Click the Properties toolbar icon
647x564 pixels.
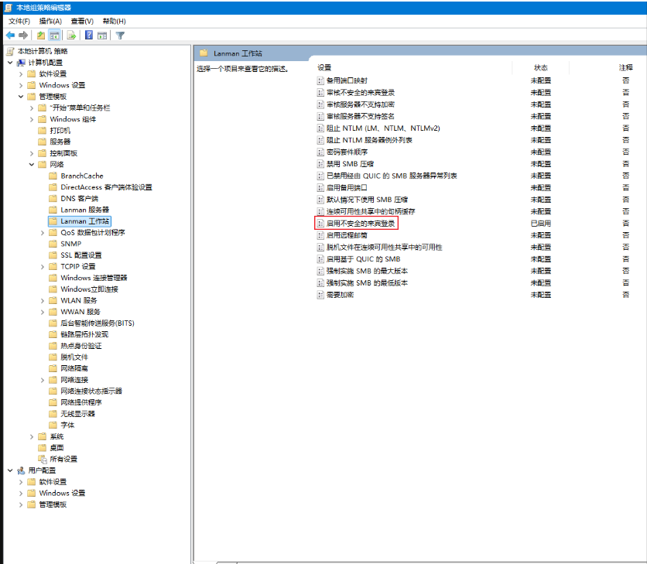point(104,35)
